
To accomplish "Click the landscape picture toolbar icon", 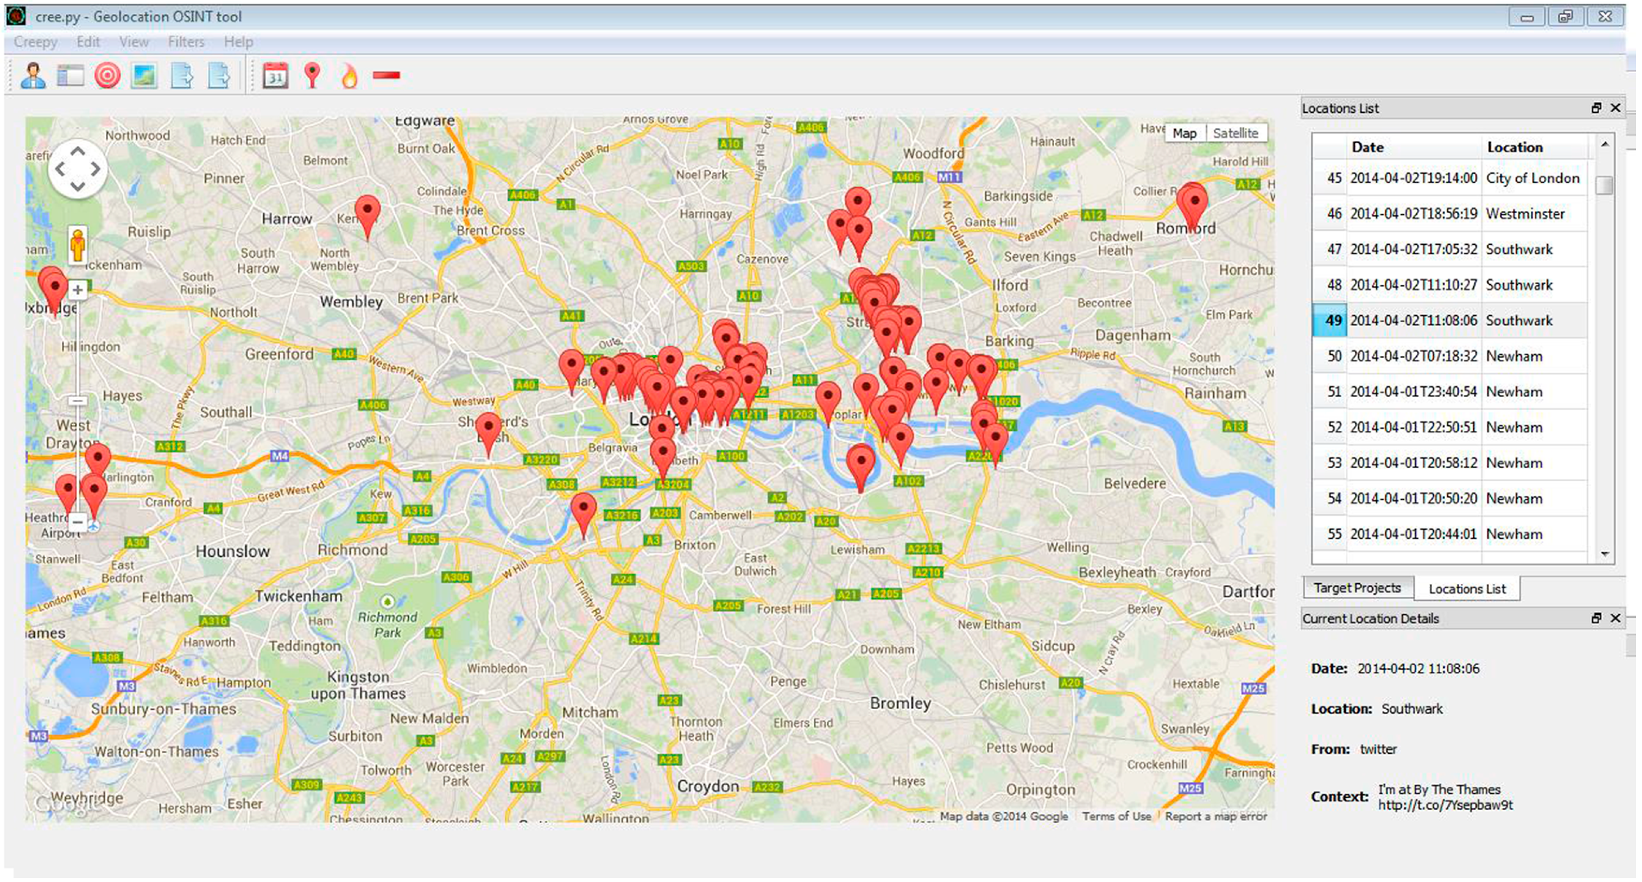I will click(144, 75).
